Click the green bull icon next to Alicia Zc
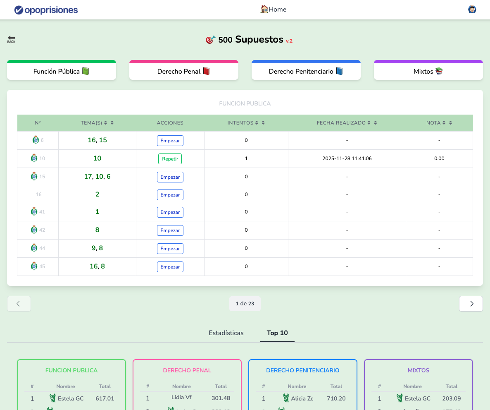This screenshot has width=490, height=410. click(286, 398)
